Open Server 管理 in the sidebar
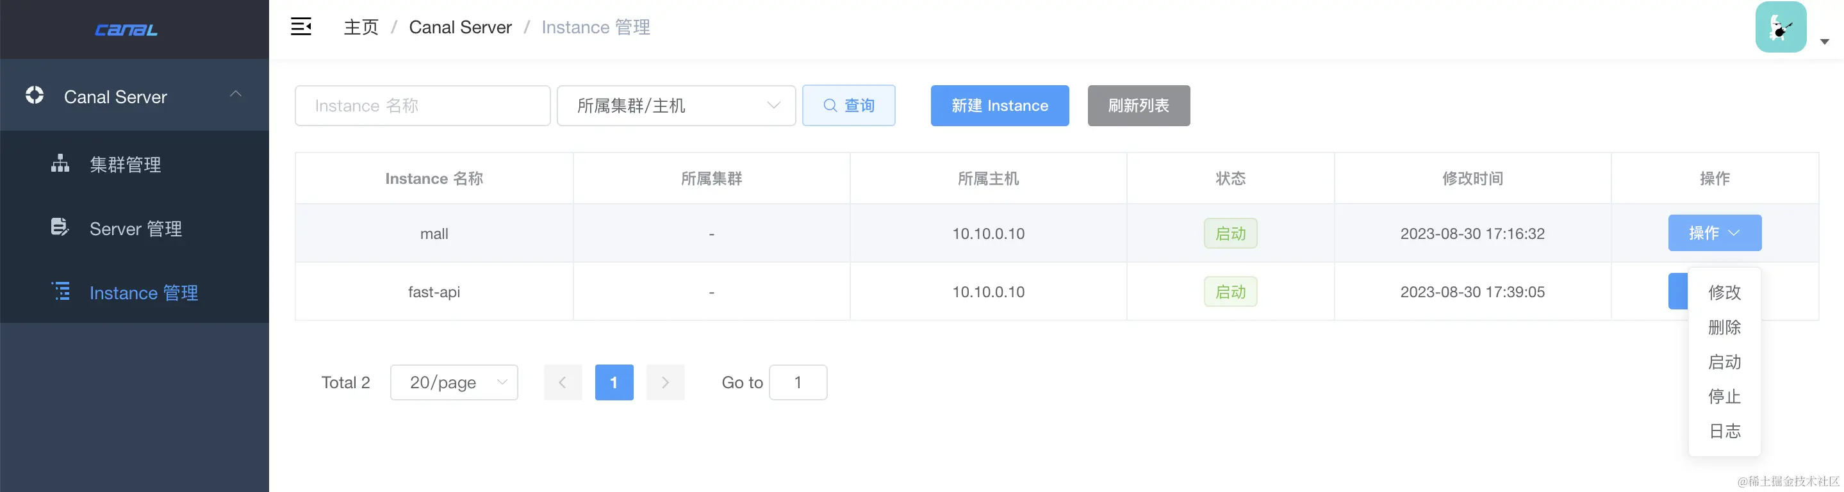This screenshot has height=492, width=1844. (x=135, y=229)
